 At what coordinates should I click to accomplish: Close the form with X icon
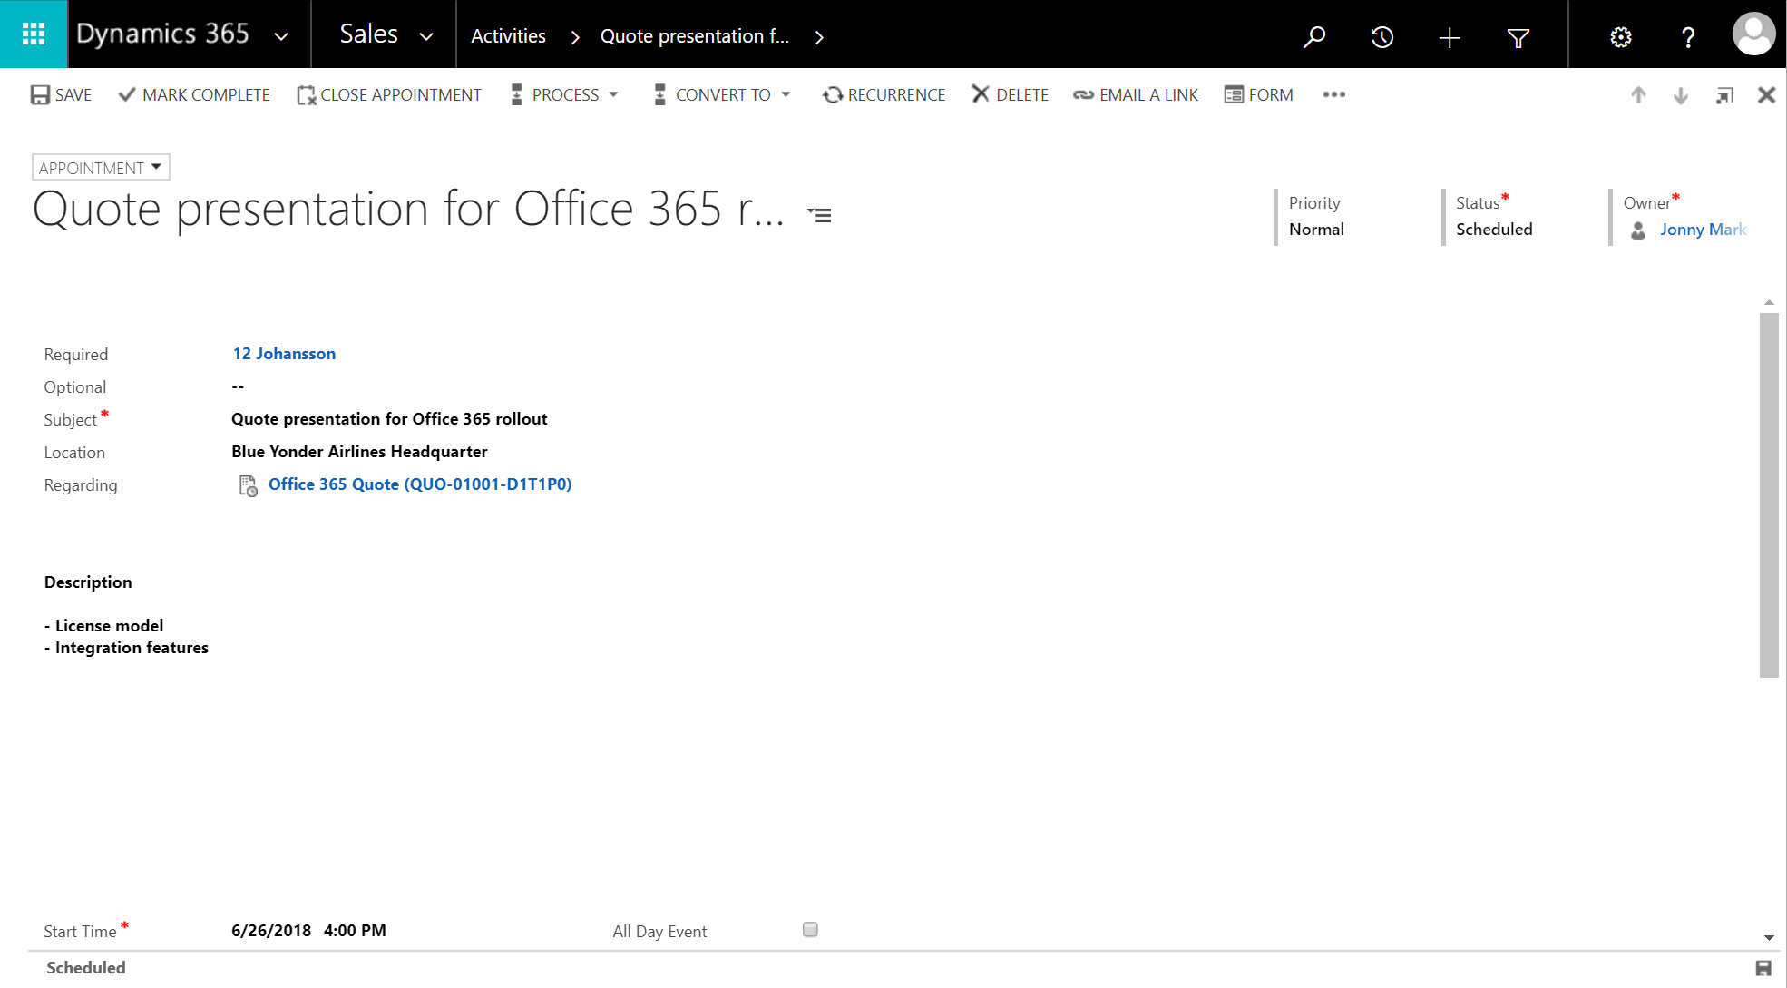[x=1766, y=94]
